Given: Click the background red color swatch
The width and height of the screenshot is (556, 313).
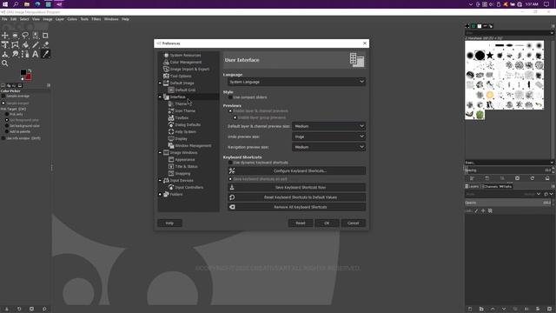Looking at the screenshot, I should [x=29, y=77].
